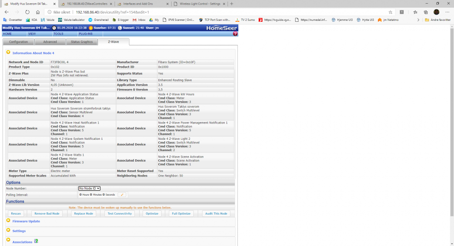Switch to the Status Graphics tab
Viewport: 454px width, 246px height.
pos(82,42)
